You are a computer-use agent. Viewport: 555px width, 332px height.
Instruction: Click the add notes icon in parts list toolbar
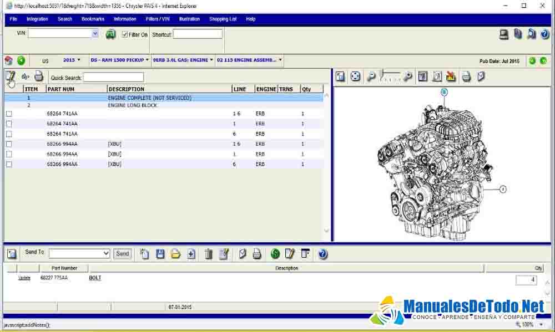pyautogui.click(x=10, y=76)
